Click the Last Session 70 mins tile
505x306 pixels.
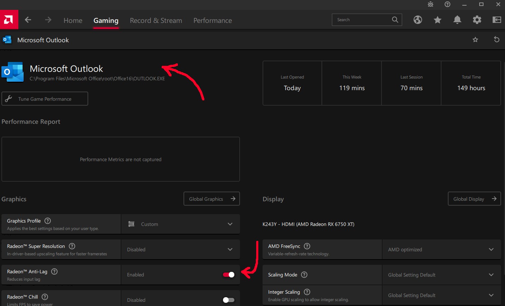click(x=411, y=83)
